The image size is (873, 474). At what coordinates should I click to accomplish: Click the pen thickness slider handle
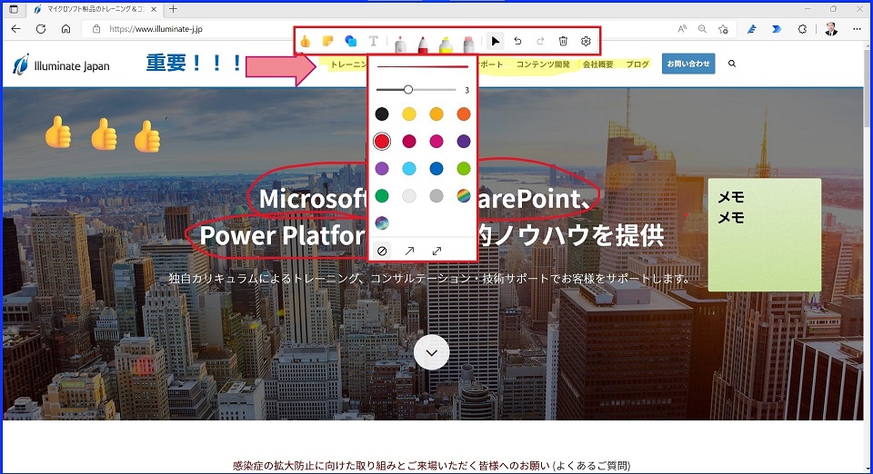click(408, 90)
